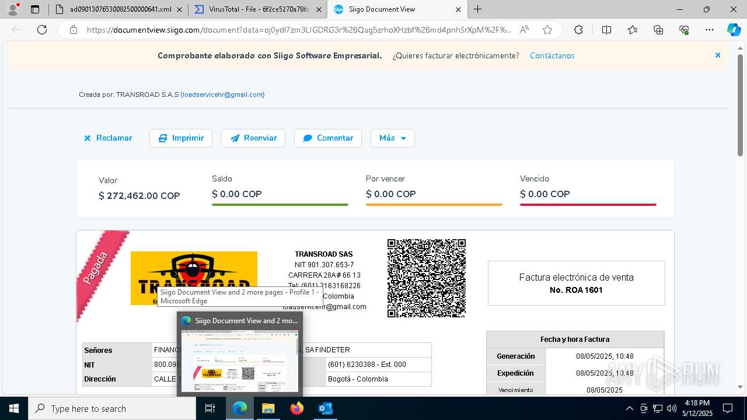
Task: Click the Valor amount $ 272,462.00 COP
Action: point(139,196)
